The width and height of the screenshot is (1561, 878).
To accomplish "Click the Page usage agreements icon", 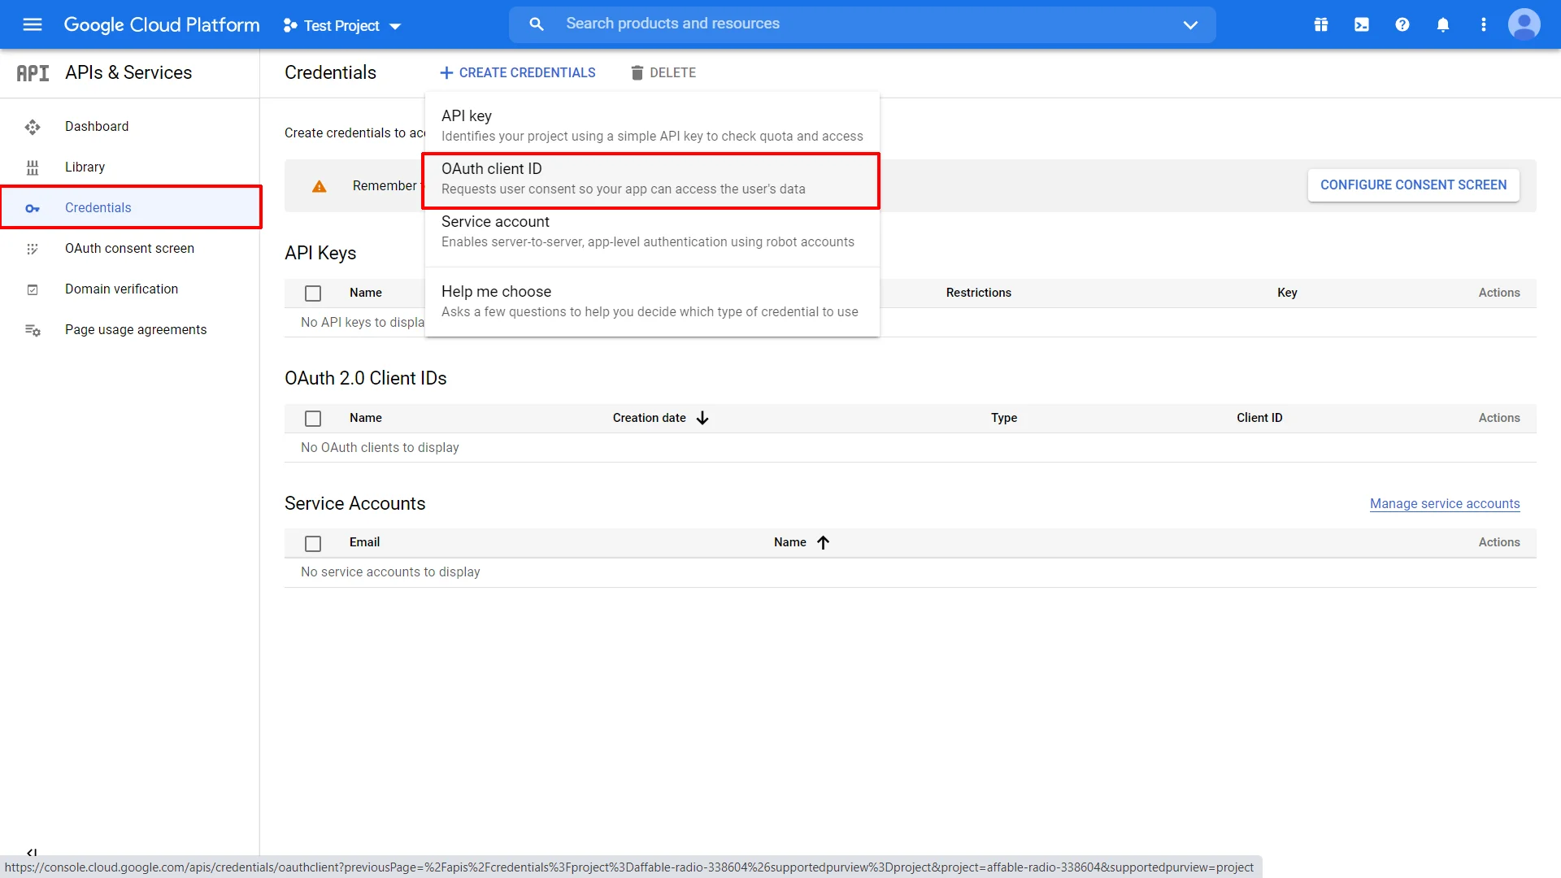I will [x=33, y=330].
